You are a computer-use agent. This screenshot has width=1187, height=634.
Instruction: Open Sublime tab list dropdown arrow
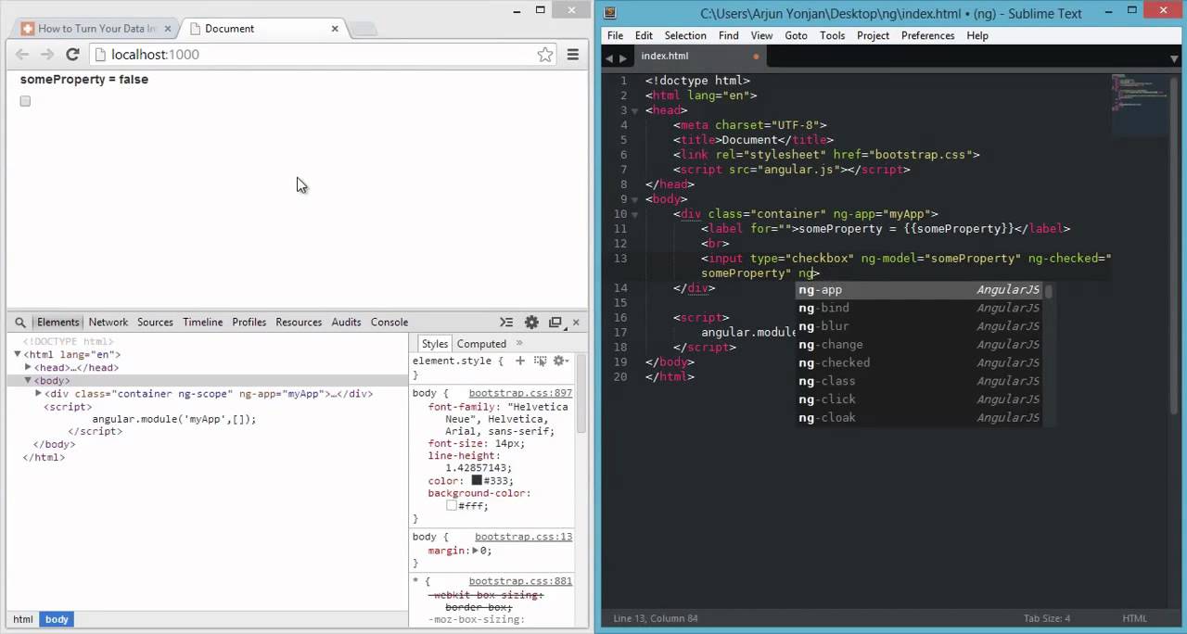tap(1174, 58)
